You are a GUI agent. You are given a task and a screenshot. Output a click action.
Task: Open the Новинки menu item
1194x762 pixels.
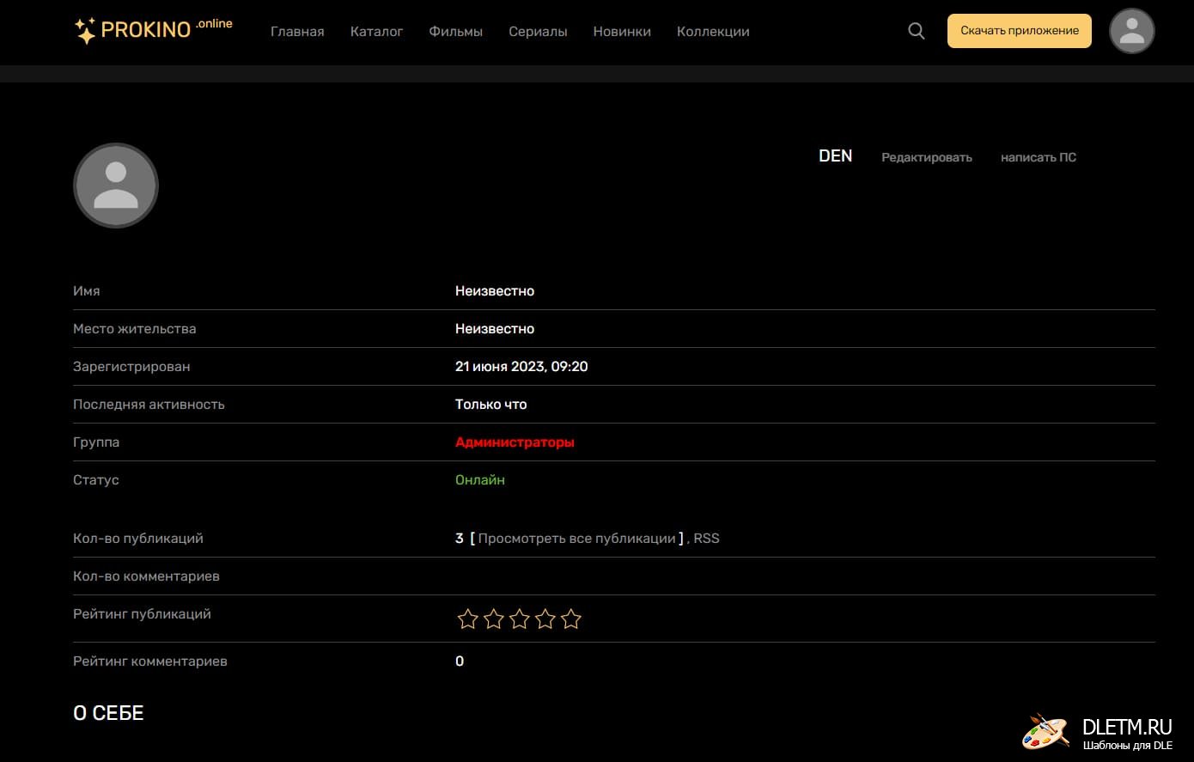[622, 32]
